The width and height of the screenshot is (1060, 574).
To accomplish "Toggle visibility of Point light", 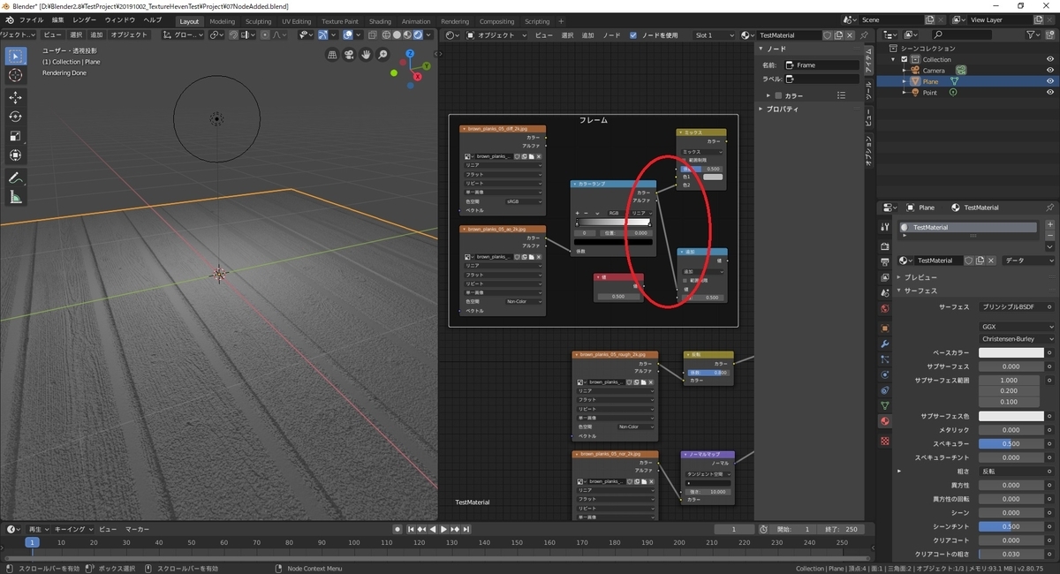I will tap(1050, 93).
